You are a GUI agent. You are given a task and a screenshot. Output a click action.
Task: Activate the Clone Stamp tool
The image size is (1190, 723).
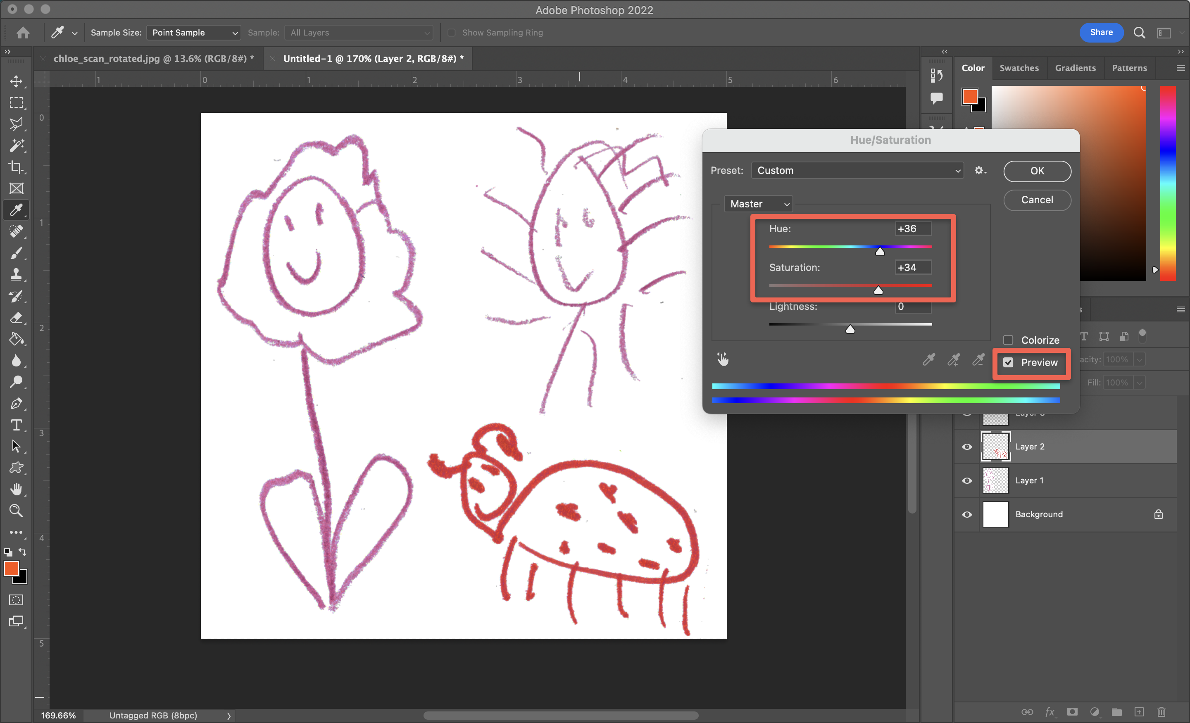[17, 274]
